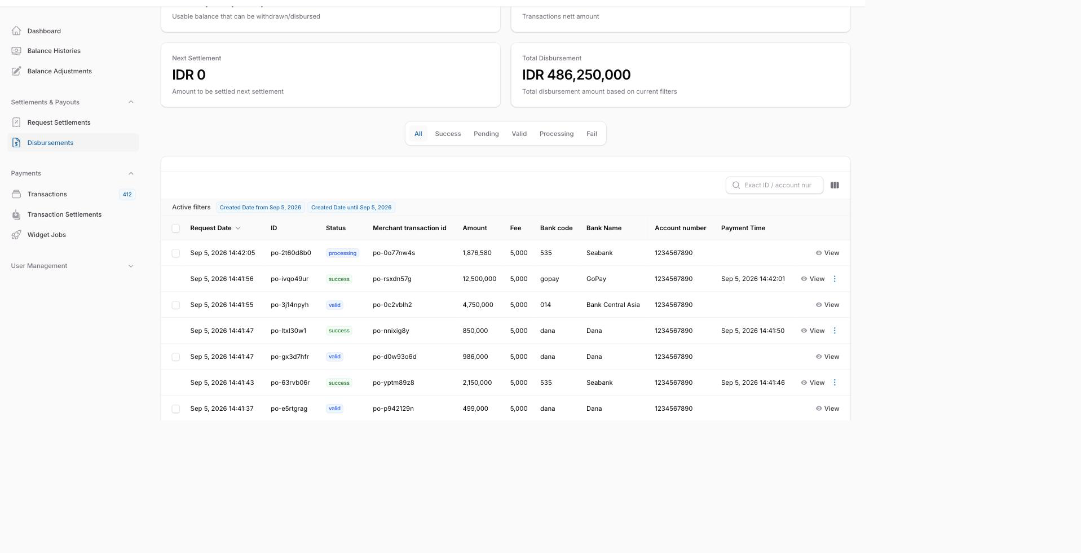
Task: Switch to the Success tab
Action: pyautogui.click(x=448, y=134)
